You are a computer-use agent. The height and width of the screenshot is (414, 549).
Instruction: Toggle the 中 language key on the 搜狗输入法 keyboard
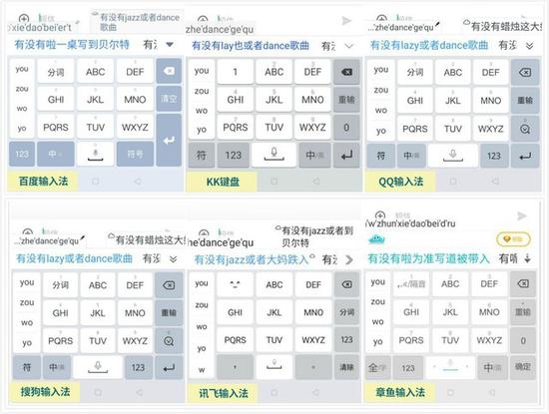click(57, 368)
